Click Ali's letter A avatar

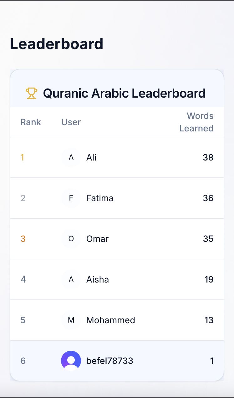[71, 157]
